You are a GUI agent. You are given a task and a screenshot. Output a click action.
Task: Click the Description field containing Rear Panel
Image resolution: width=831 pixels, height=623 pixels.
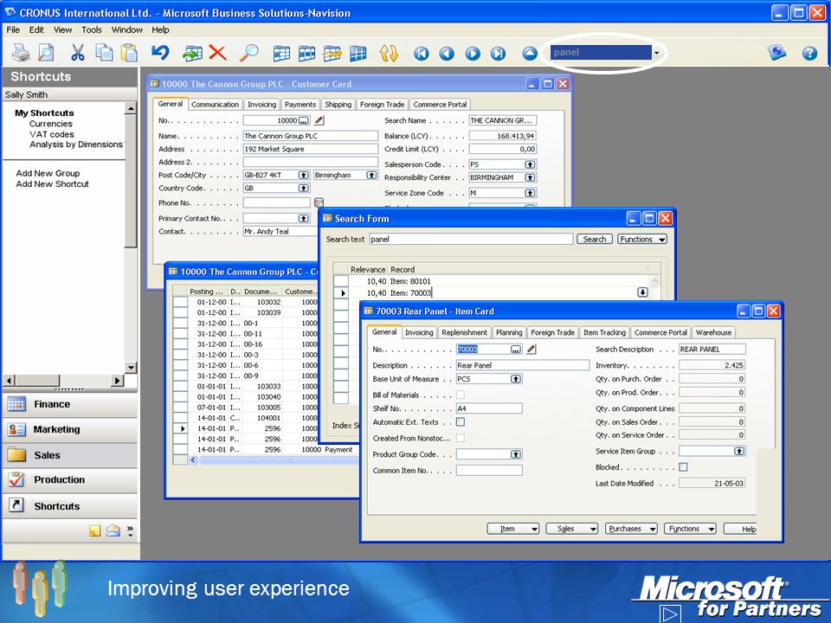pos(523,365)
